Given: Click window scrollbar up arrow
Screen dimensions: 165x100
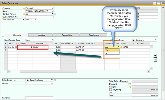Looking at the screenshot, I should coord(163,7).
